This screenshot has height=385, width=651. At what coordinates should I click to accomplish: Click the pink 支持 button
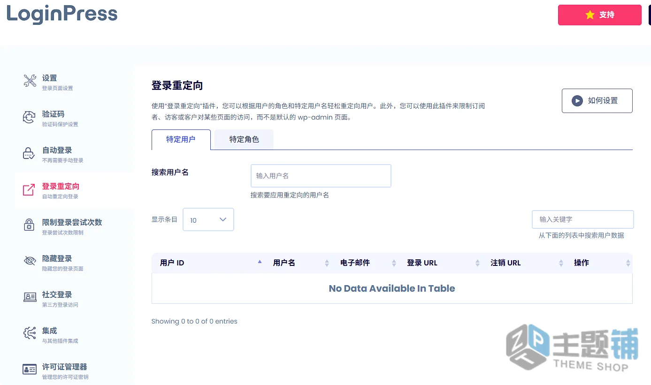pyautogui.click(x=599, y=15)
